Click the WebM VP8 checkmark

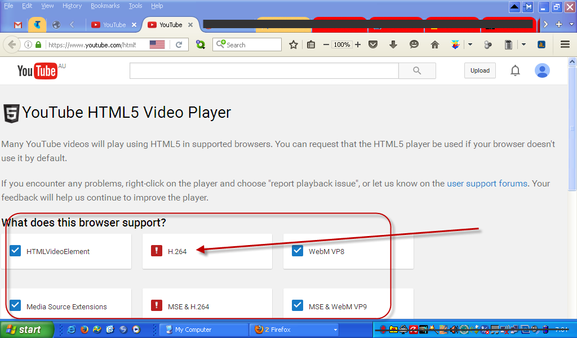click(298, 251)
